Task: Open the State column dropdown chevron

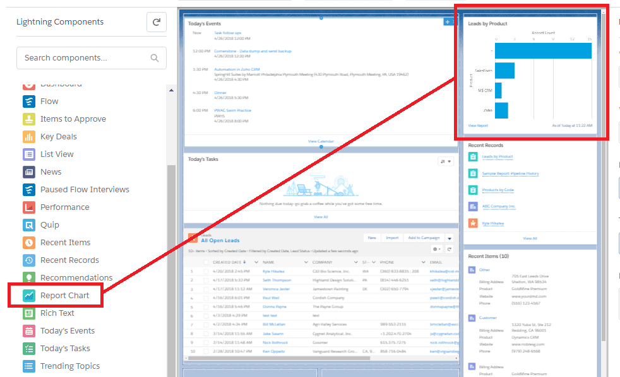Action: tap(374, 262)
